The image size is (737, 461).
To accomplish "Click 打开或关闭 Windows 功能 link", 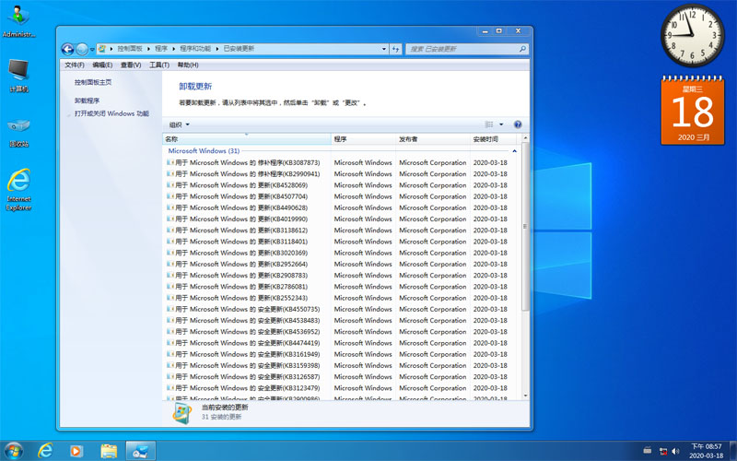I will pos(111,113).
